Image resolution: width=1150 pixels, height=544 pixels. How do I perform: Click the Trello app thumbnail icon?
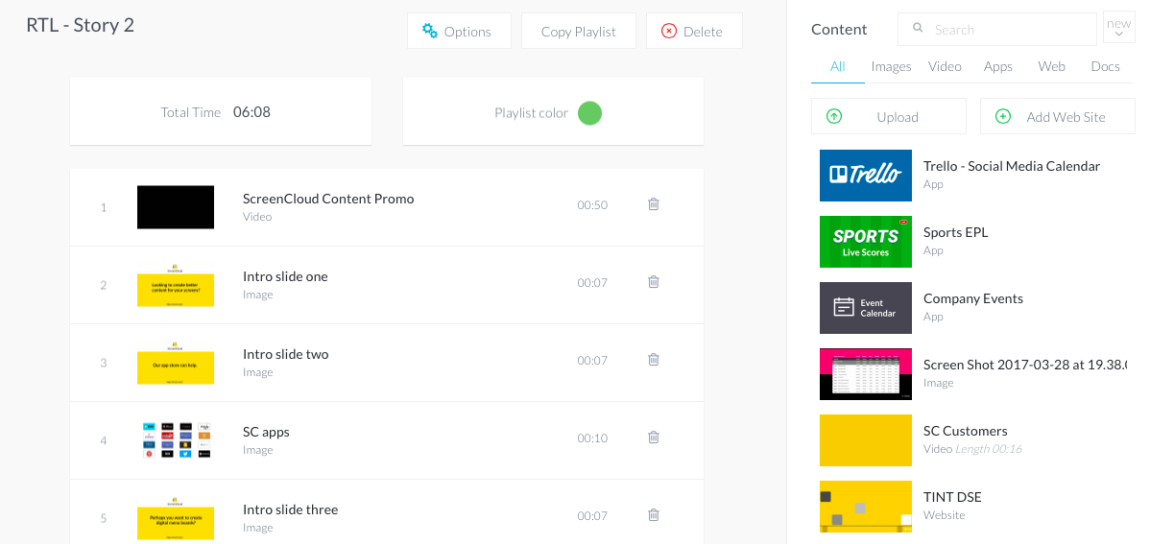[865, 175]
